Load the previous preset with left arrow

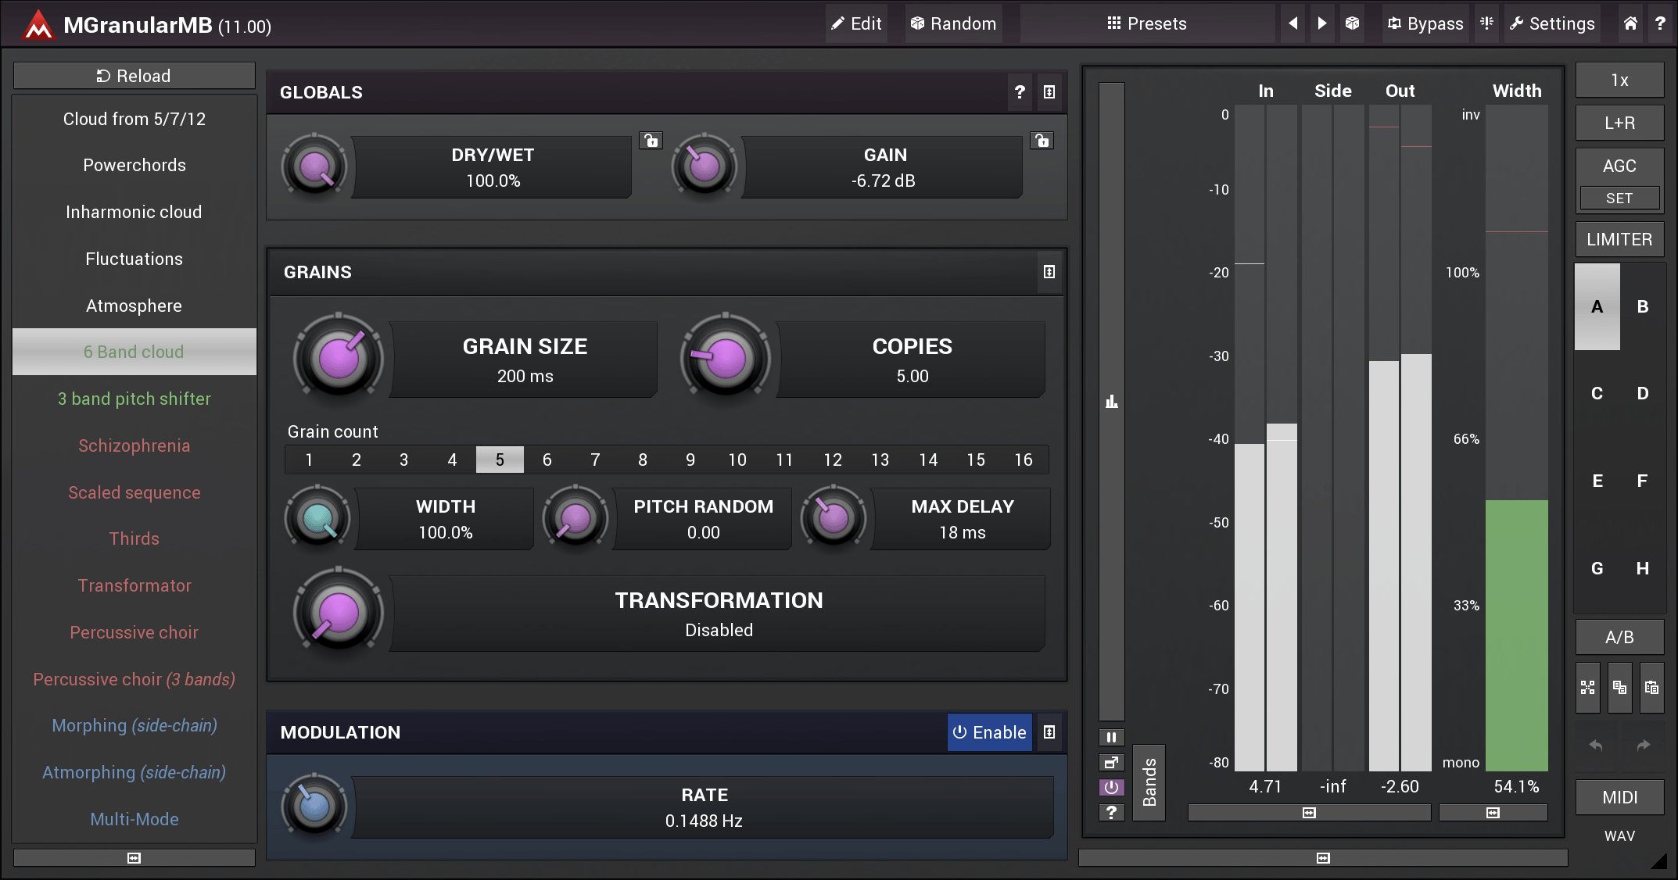pos(1293,23)
